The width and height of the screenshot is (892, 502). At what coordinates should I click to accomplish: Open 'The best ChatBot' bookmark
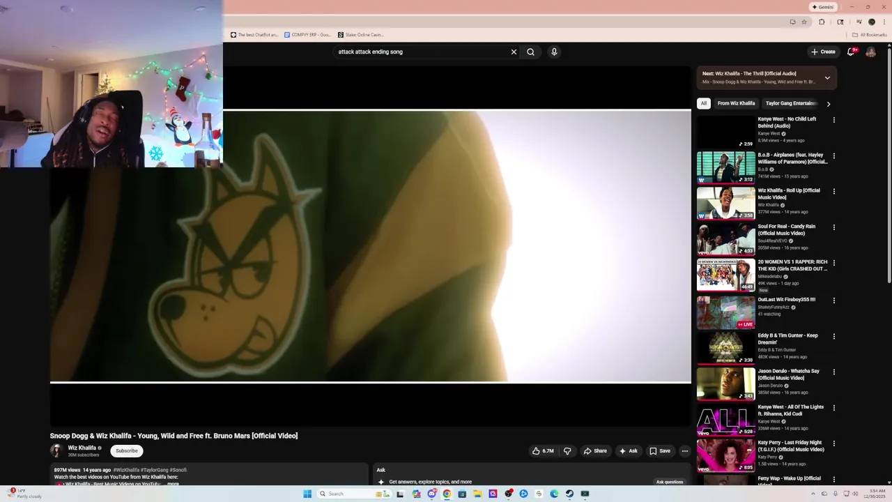254,34
